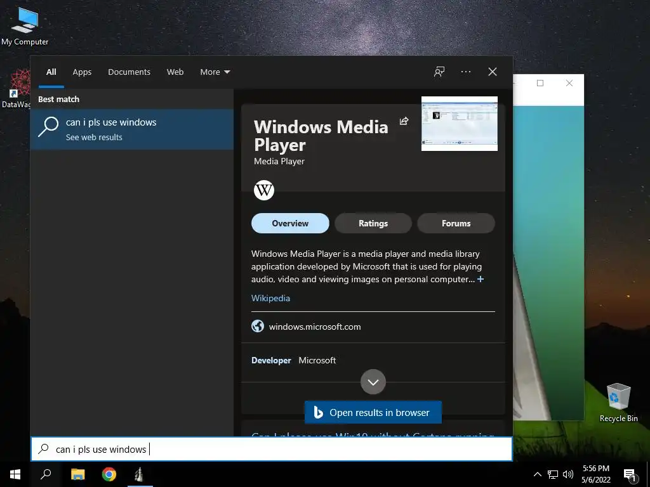Expand the More dropdown filter
650x487 pixels.
tap(215, 72)
